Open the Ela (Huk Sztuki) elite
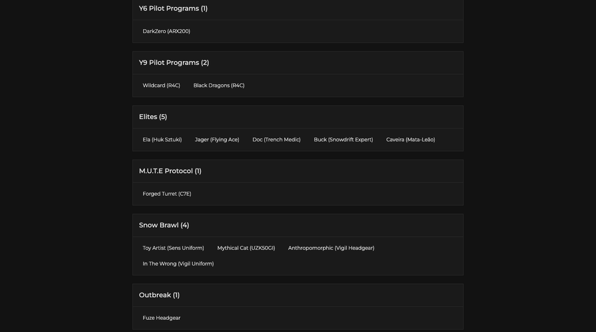The width and height of the screenshot is (596, 332). tap(162, 140)
